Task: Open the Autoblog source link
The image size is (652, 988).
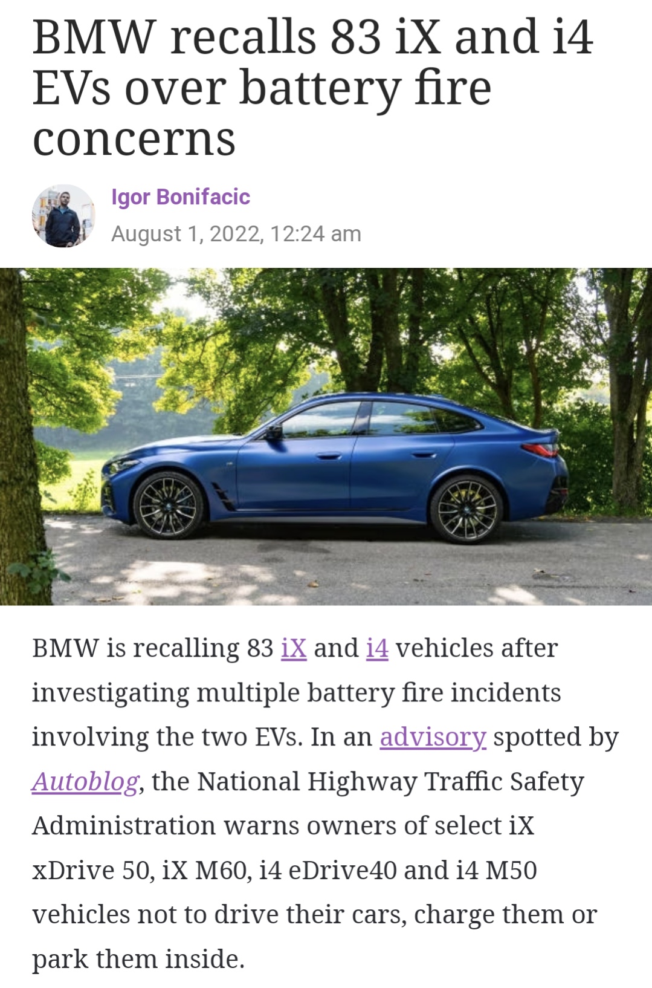Action: (x=85, y=781)
